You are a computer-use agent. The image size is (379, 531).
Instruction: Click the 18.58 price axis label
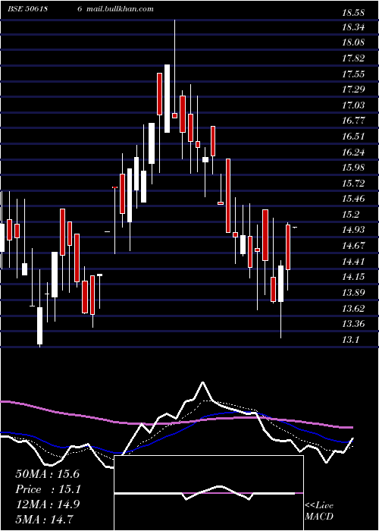click(x=353, y=13)
